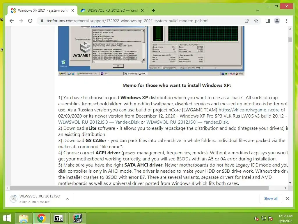The width and height of the screenshot is (298, 224).
Task: Open the Chrome side panel
Action: 268,21
